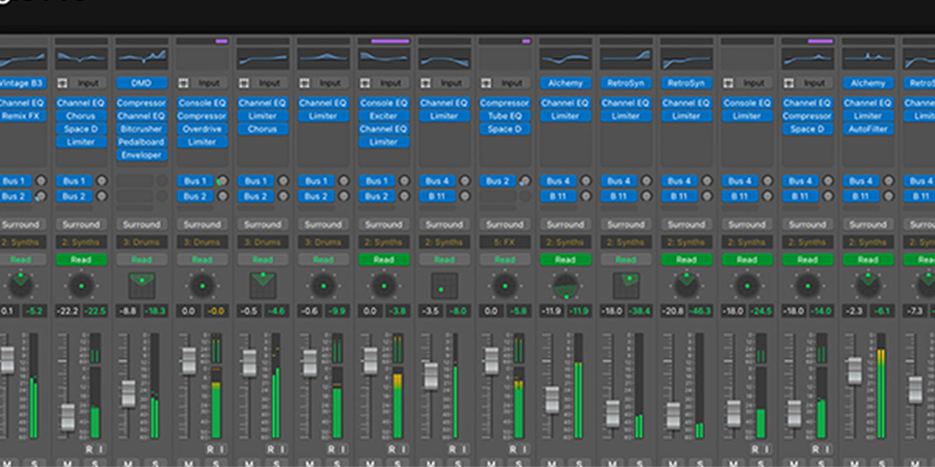The image size is (935, 467).
Task: Open the Enveloper plug-in slot
Action: coord(141,155)
